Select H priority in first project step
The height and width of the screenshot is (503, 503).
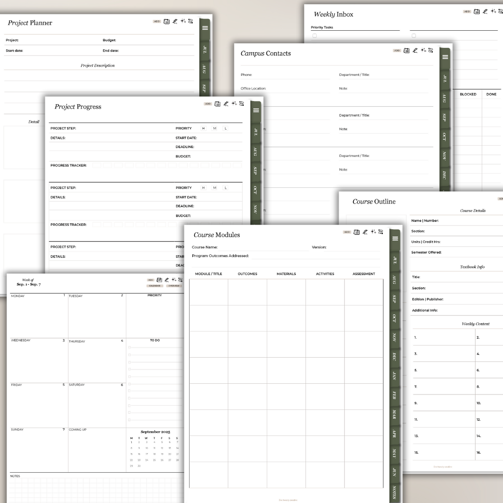(204, 129)
